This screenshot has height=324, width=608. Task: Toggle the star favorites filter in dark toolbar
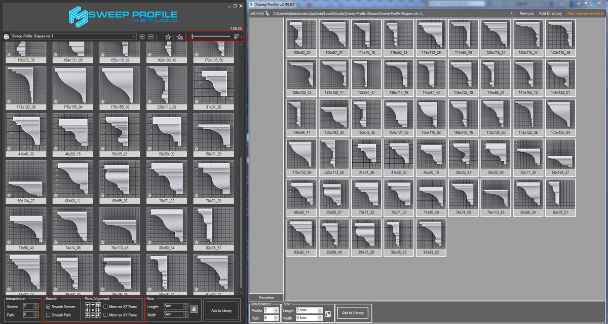click(x=168, y=37)
